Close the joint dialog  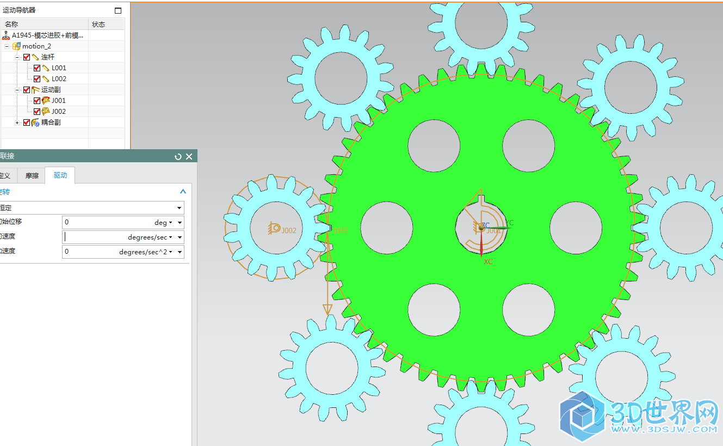(x=189, y=156)
